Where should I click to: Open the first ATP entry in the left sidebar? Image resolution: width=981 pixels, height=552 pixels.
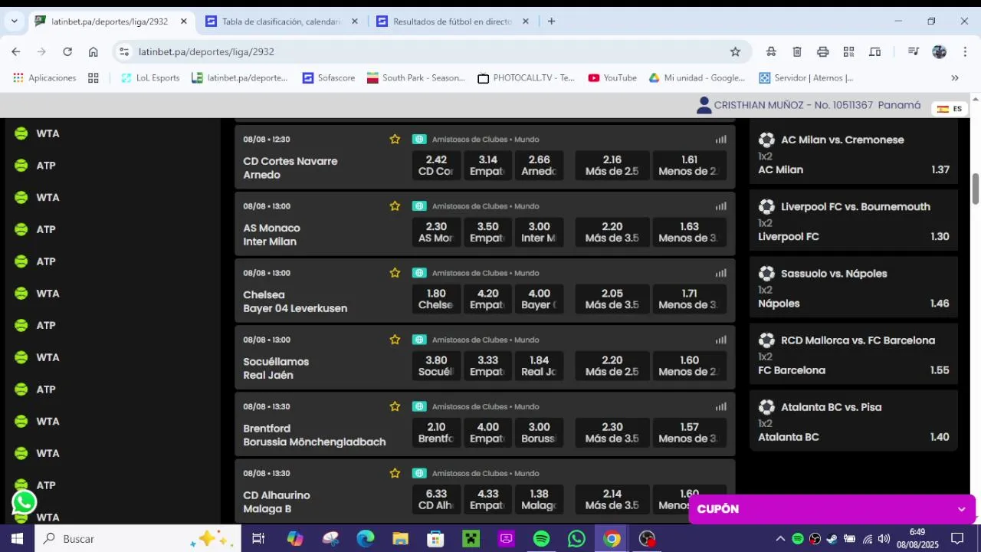pos(46,166)
